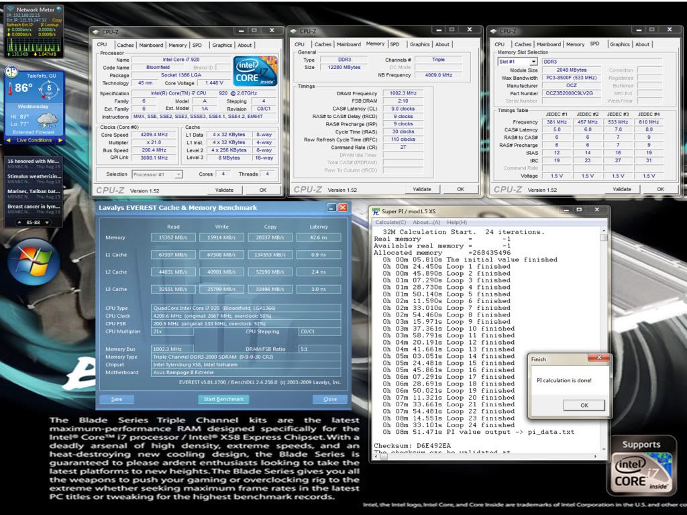Click OK in the leftmost CPU-Z window

point(263,190)
